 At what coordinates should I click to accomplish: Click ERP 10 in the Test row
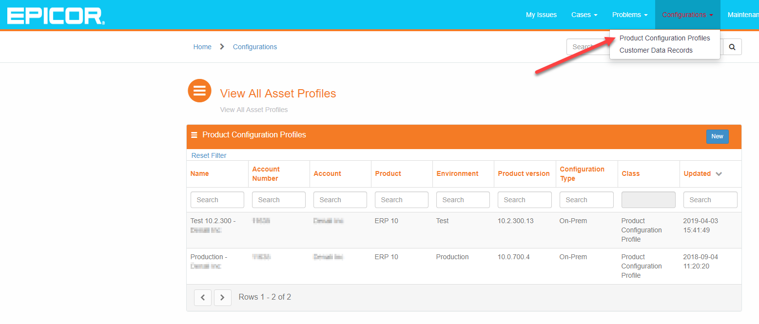click(386, 221)
